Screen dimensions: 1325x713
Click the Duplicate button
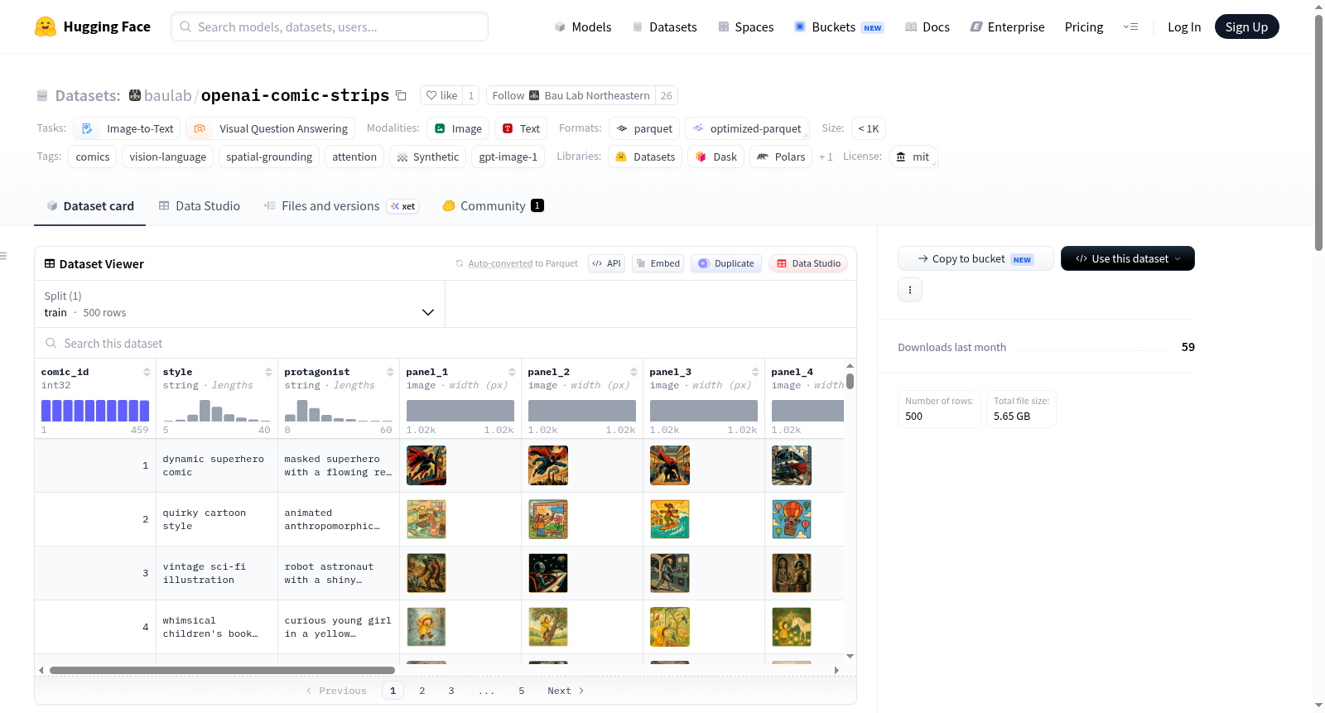click(x=726, y=263)
